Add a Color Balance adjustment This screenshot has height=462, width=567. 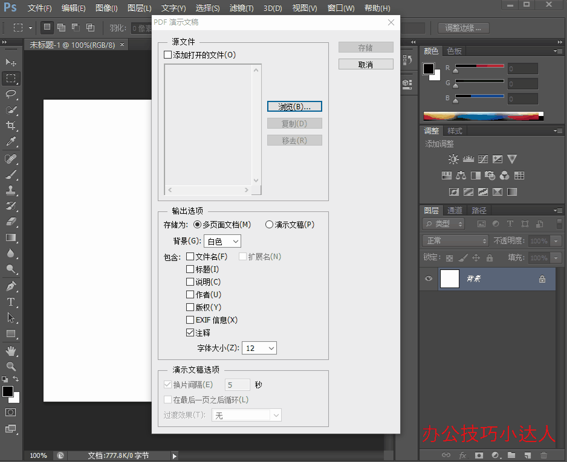(x=461, y=176)
